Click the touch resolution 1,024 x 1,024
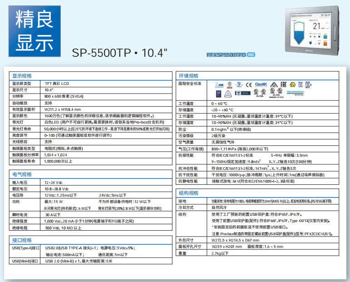Screen dimensions: 350x282 click(55, 155)
